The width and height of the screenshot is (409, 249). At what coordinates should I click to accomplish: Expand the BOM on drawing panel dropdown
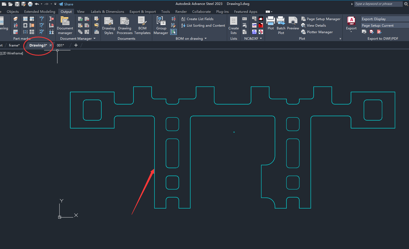206,38
